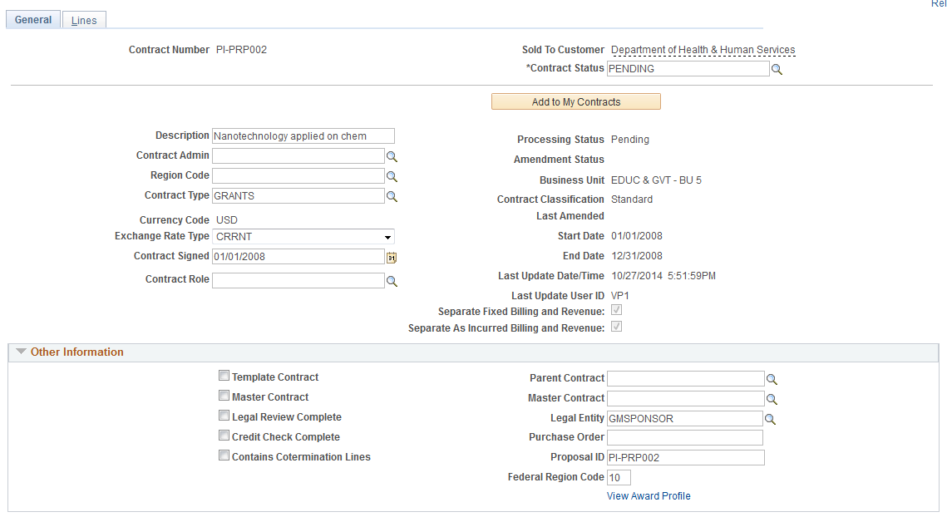Click Contract Admin lookup magnifier icon
This screenshot has height=517, width=947.
click(392, 157)
